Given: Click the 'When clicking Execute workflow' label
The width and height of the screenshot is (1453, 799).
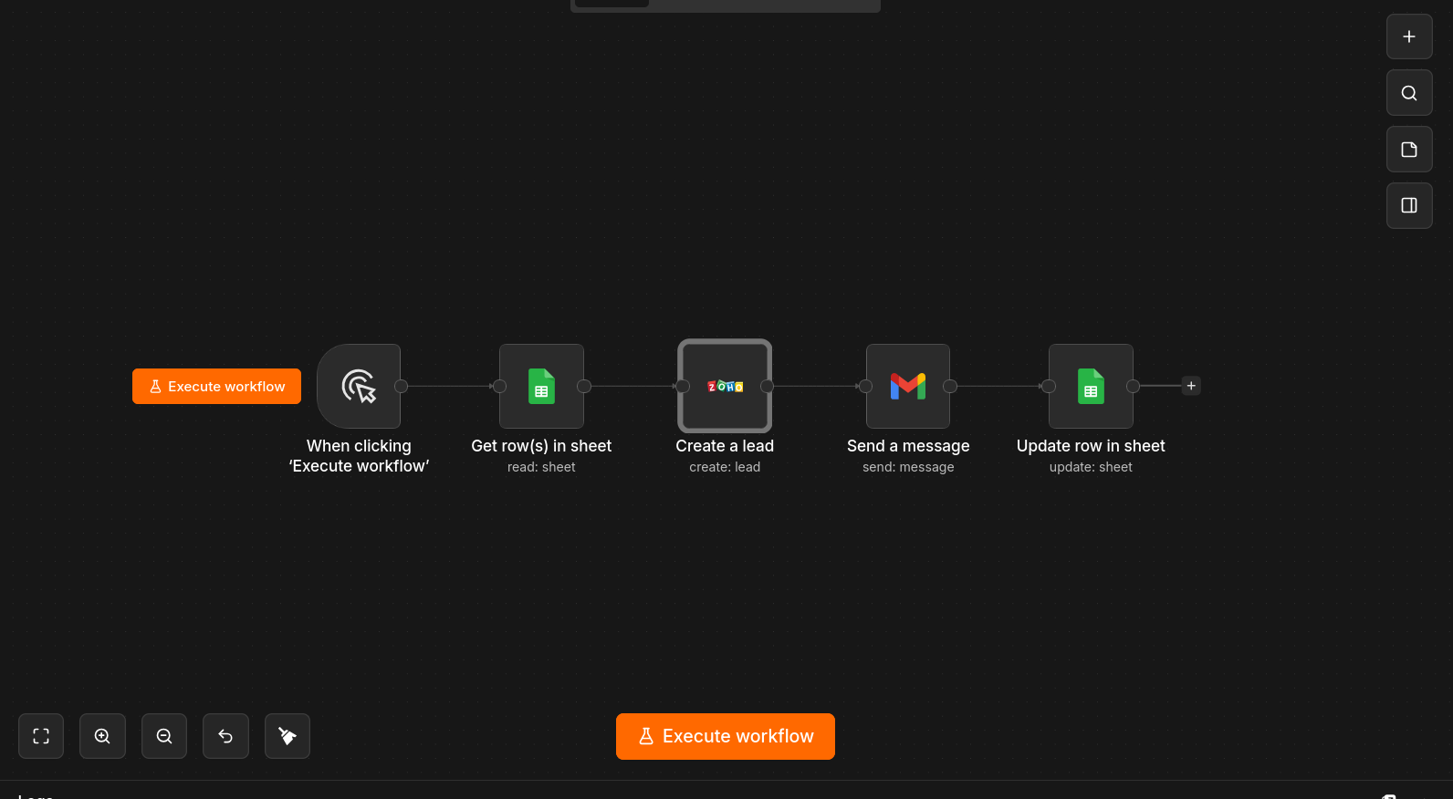Looking at the screenshot, I should [359, 456].
